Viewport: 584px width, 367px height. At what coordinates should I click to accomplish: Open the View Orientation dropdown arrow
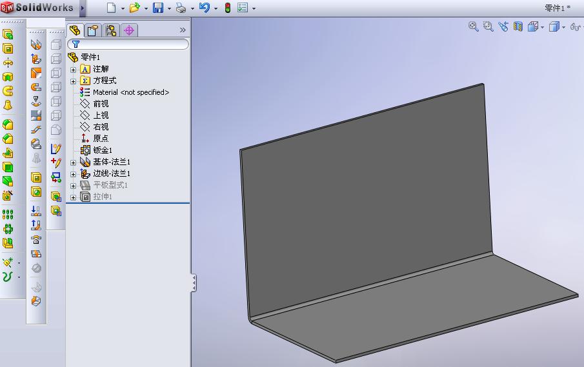(542, 27)
